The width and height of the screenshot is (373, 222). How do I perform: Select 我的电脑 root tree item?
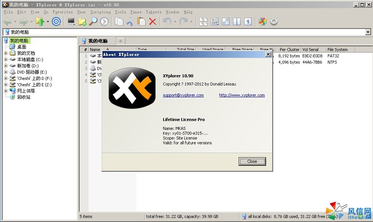[x=19, y=40]
